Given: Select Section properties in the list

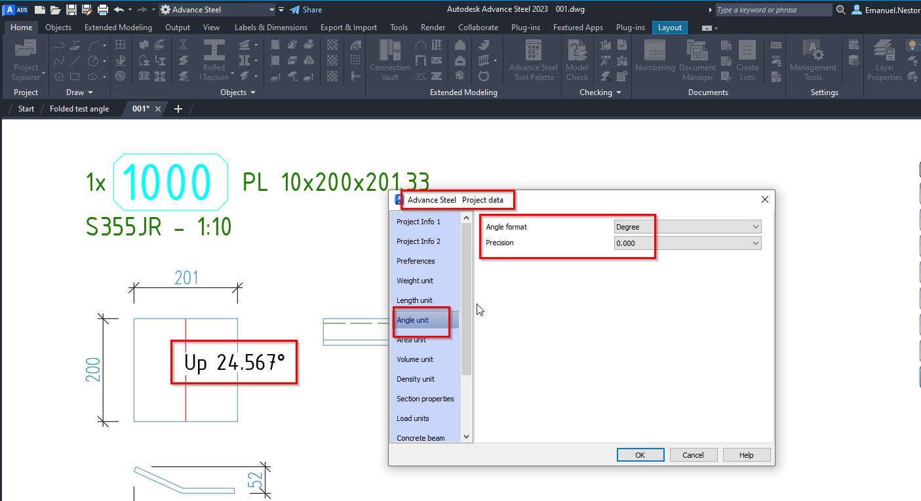Looking at the screenshot, I should tap(425, 399).
